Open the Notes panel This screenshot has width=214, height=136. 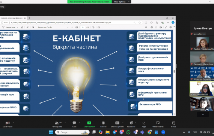(173, 124)
